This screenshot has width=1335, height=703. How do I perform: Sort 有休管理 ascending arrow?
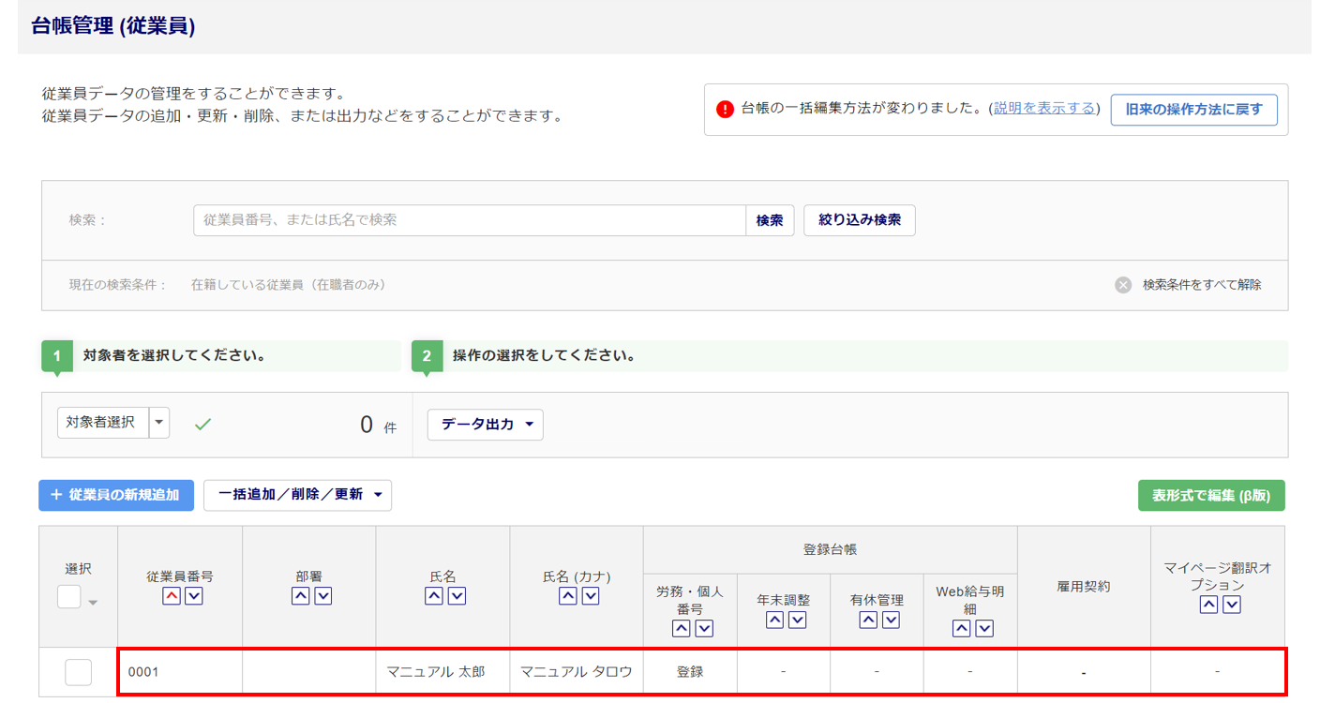tap(868, 620)
